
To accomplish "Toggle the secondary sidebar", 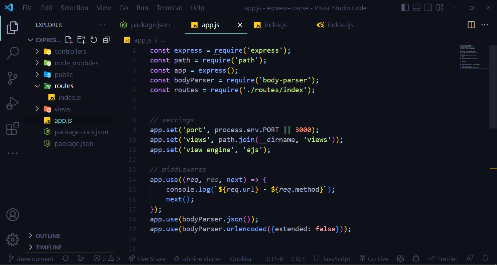I will pyautogui.click(x=428, y=7).
